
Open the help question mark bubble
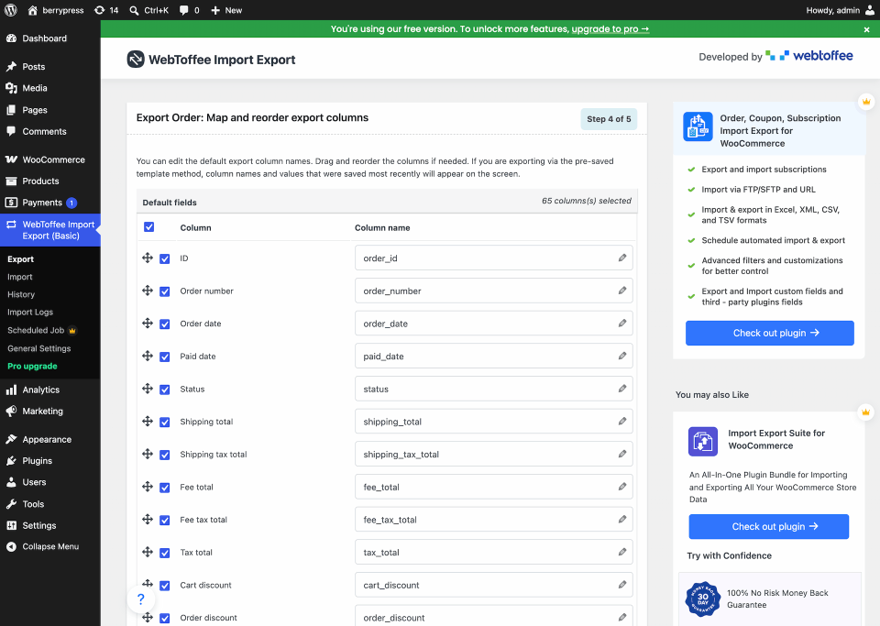point(140,599)
